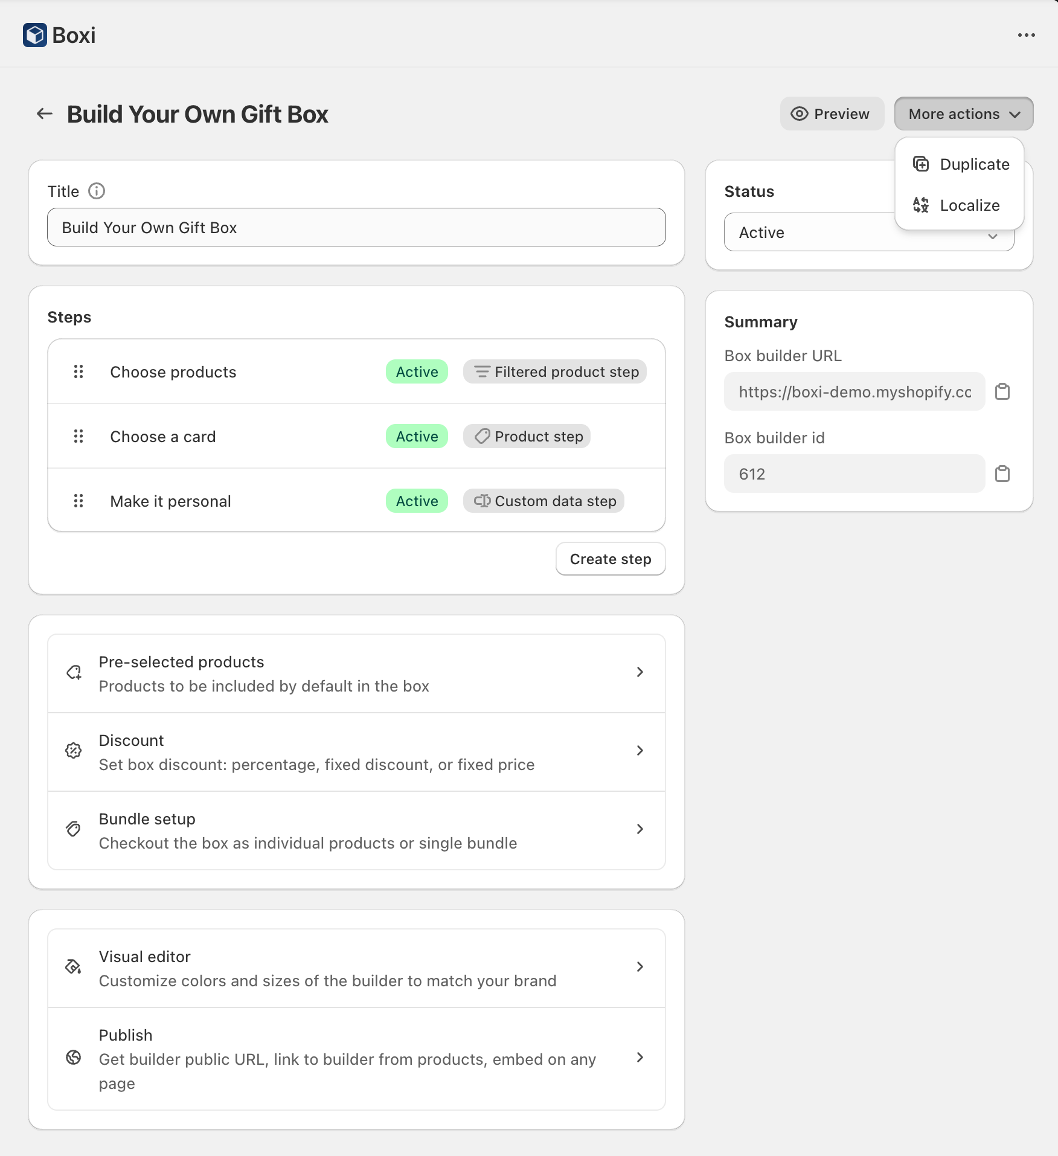Screen dimensions: 1058x1156
Task: Copy the Box builder URL
Action: [1002, 392]
